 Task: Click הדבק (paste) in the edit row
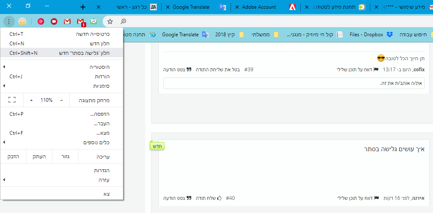(x=13, y=157)
